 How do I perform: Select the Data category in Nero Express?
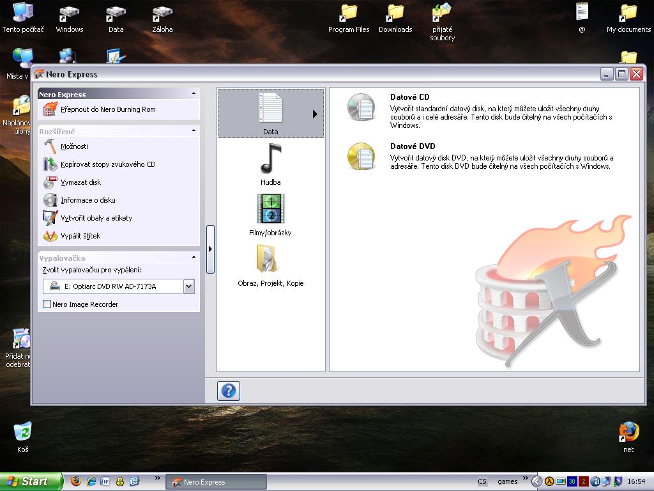271,113
